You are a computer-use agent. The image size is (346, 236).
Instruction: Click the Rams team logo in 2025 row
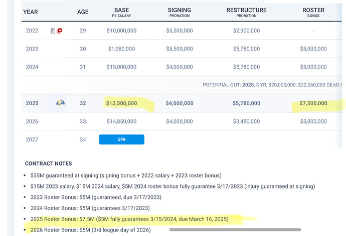point(60,103)
